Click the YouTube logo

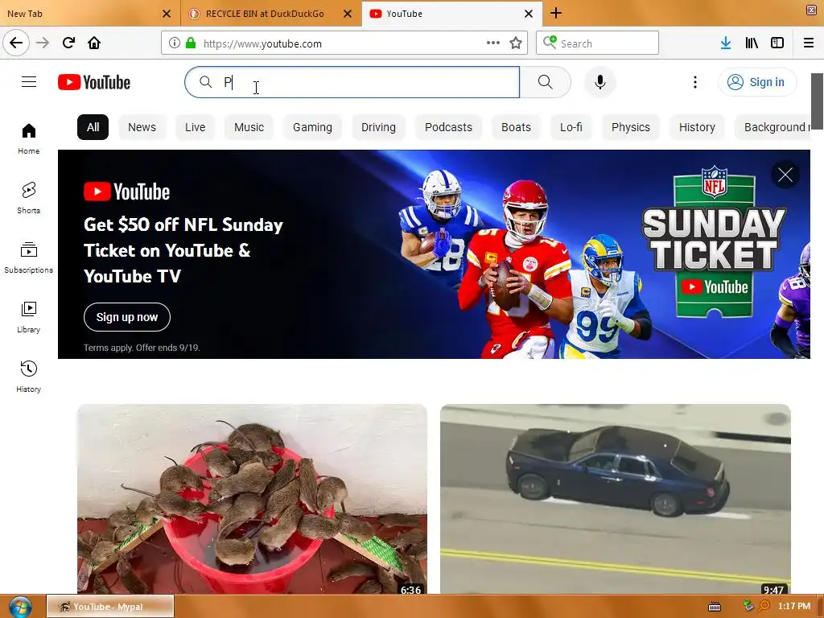pyautogui.click(x=94, y=82)
